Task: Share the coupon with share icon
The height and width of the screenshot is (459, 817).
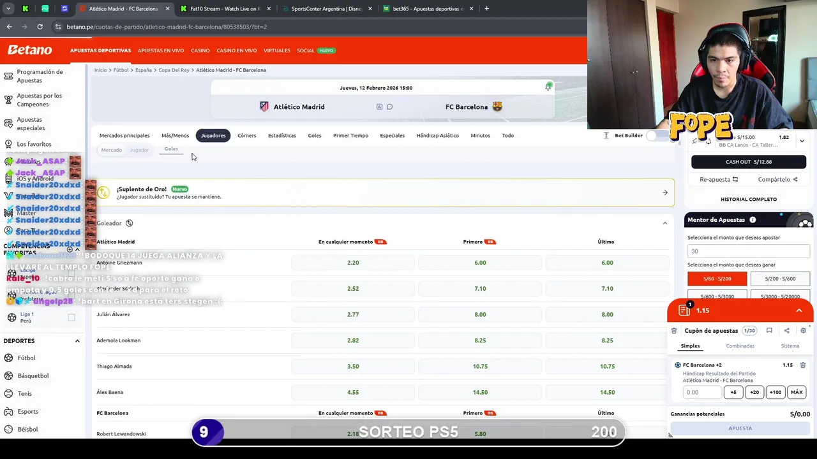Action: click(786, 330)
